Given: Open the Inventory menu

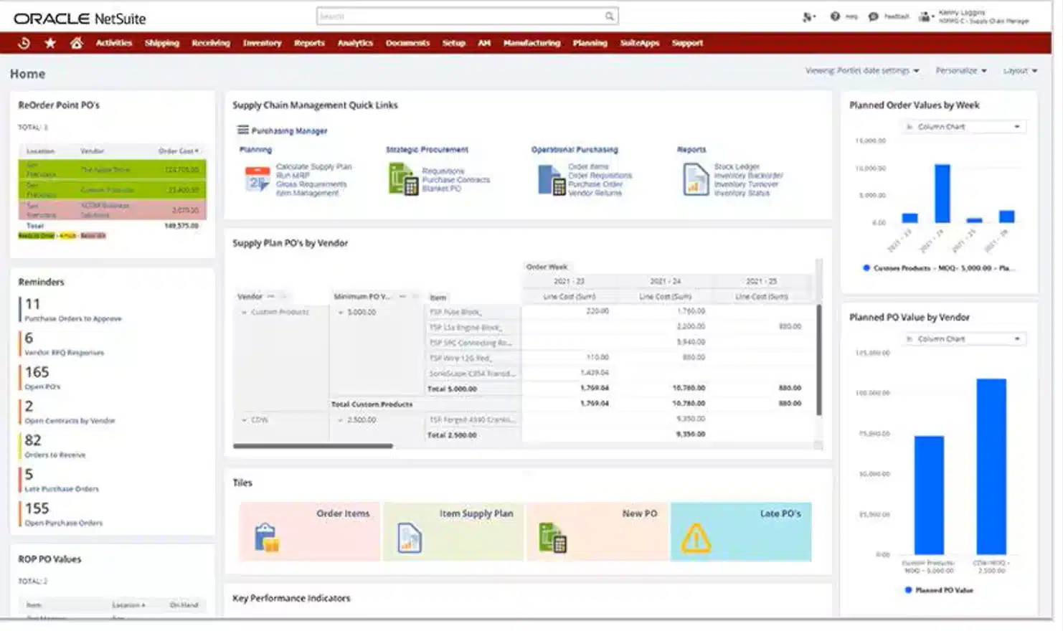Looking at the screenshot, I should [262, 43].
